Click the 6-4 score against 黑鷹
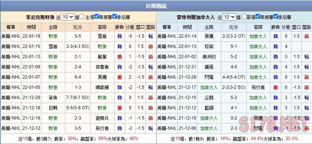Image resolution: width=312 pixels, height=144 pixels. 78,77
